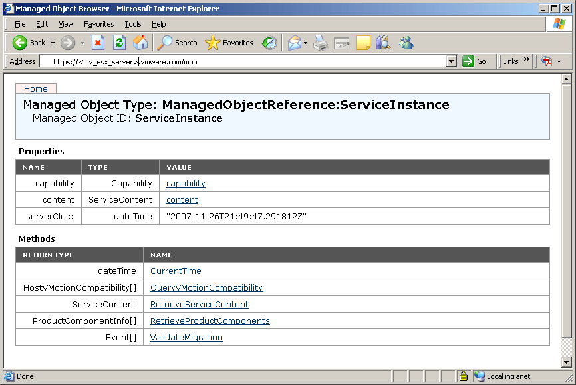The height and width of the screenshot is (385, 576).
Task: Click the Stop loading icon
Action: coord(98,43)
